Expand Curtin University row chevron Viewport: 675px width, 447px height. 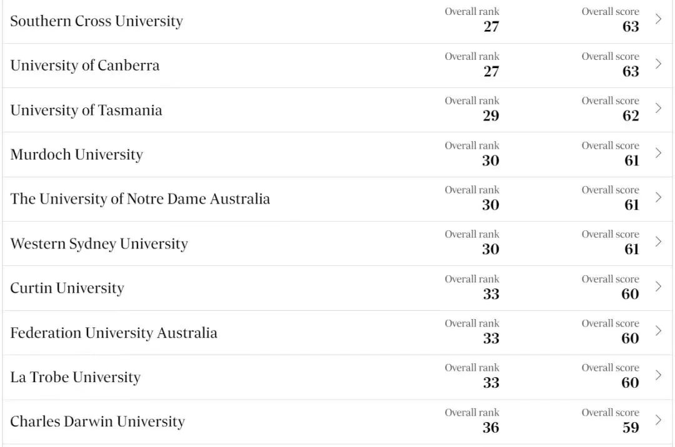coord(658,287)
